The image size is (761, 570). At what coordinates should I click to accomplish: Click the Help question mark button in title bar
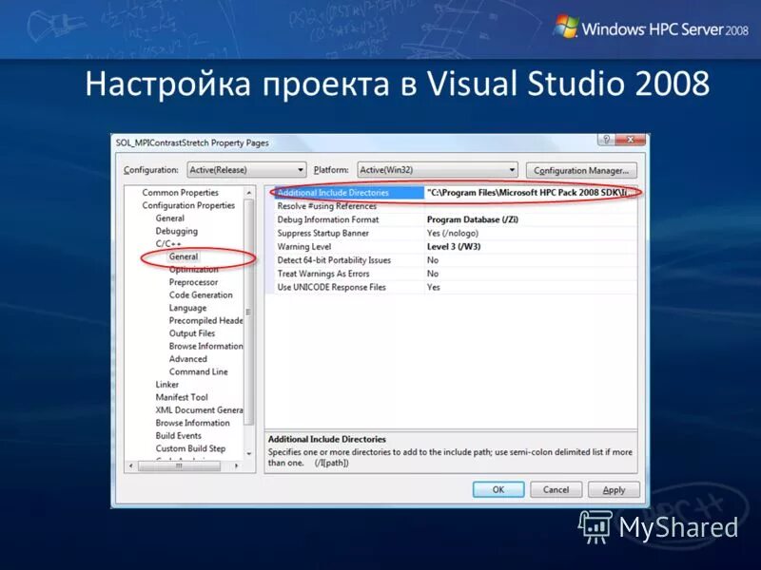[x=606, y=140]
